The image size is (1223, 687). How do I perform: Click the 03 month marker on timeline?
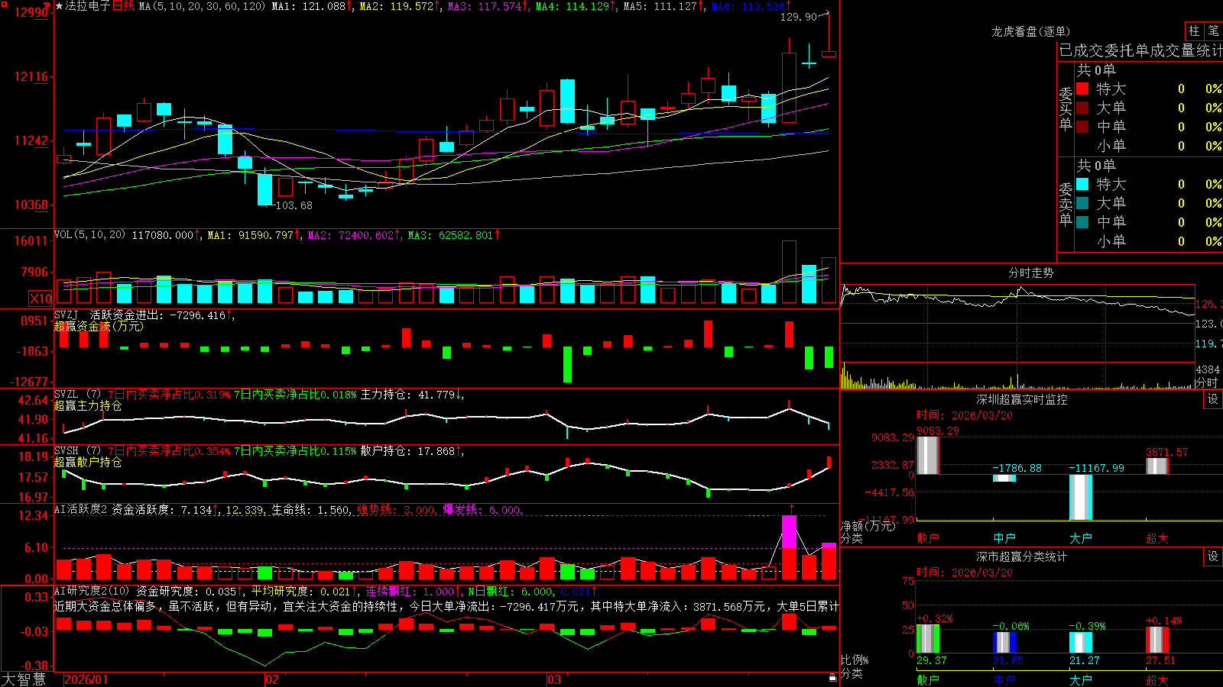[554, 679]
